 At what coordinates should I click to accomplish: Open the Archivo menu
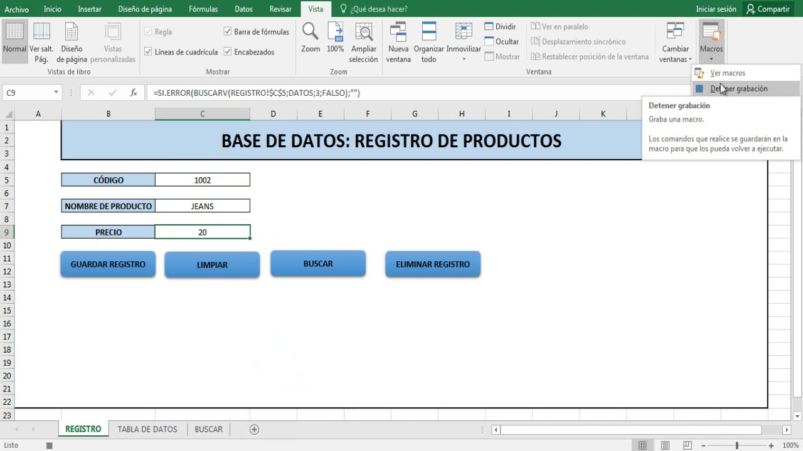tap(17, 9)
